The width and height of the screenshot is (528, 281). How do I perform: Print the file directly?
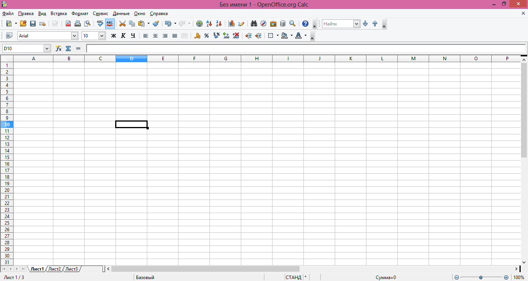[78, 24]
